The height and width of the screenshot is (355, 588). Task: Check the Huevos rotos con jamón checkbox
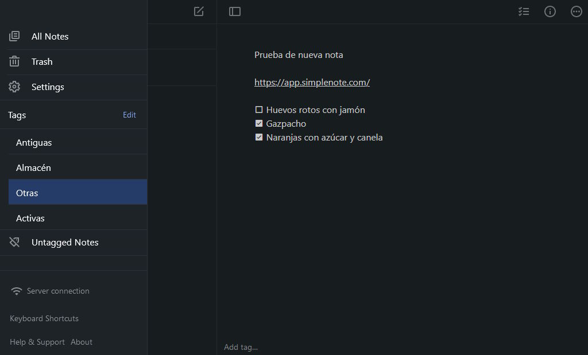pyautogui.click(x=259, y=110)
